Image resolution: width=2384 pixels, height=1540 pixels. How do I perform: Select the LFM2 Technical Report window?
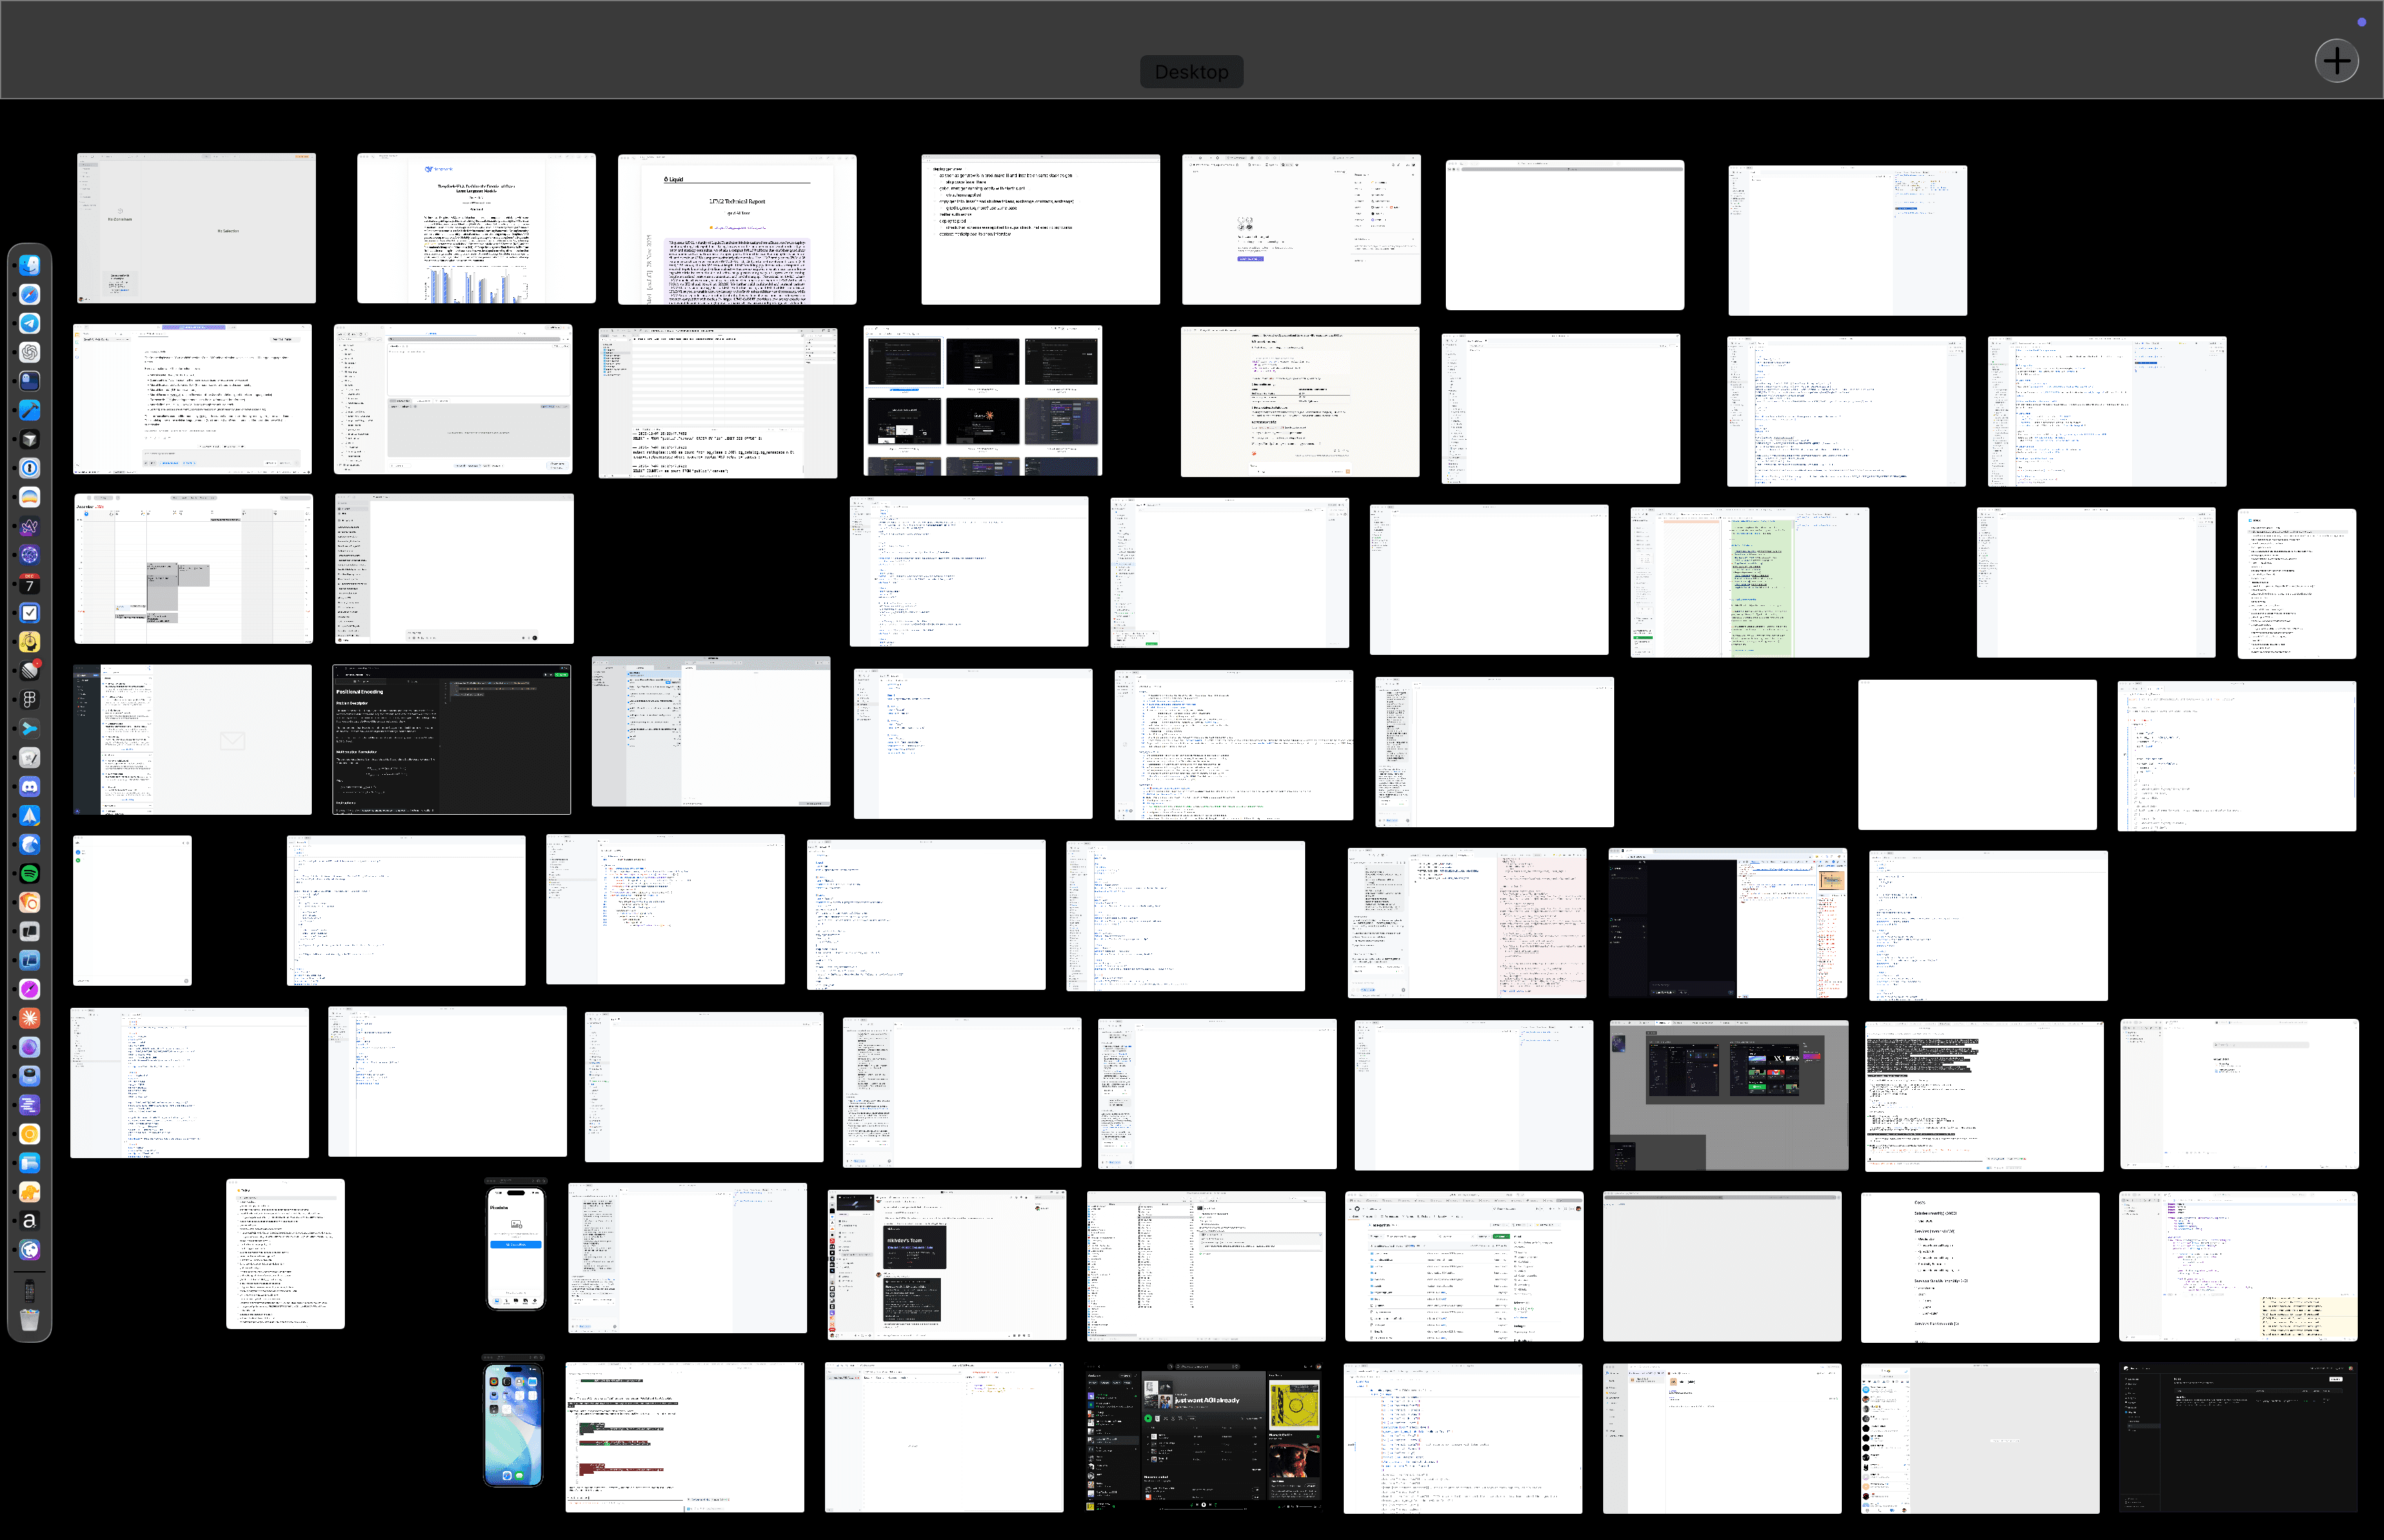point(736,229)
